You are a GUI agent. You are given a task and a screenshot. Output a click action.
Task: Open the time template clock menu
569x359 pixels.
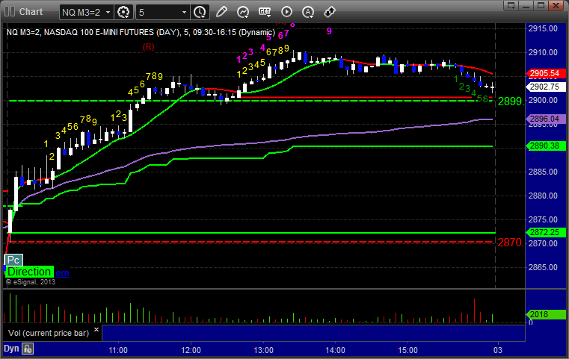[200, 13]
